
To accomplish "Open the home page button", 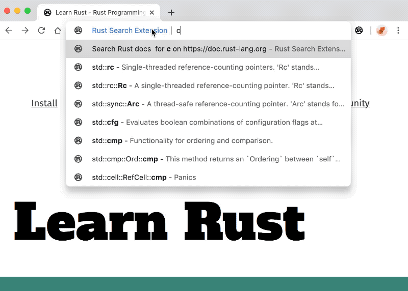I will [x=58, y=31].
